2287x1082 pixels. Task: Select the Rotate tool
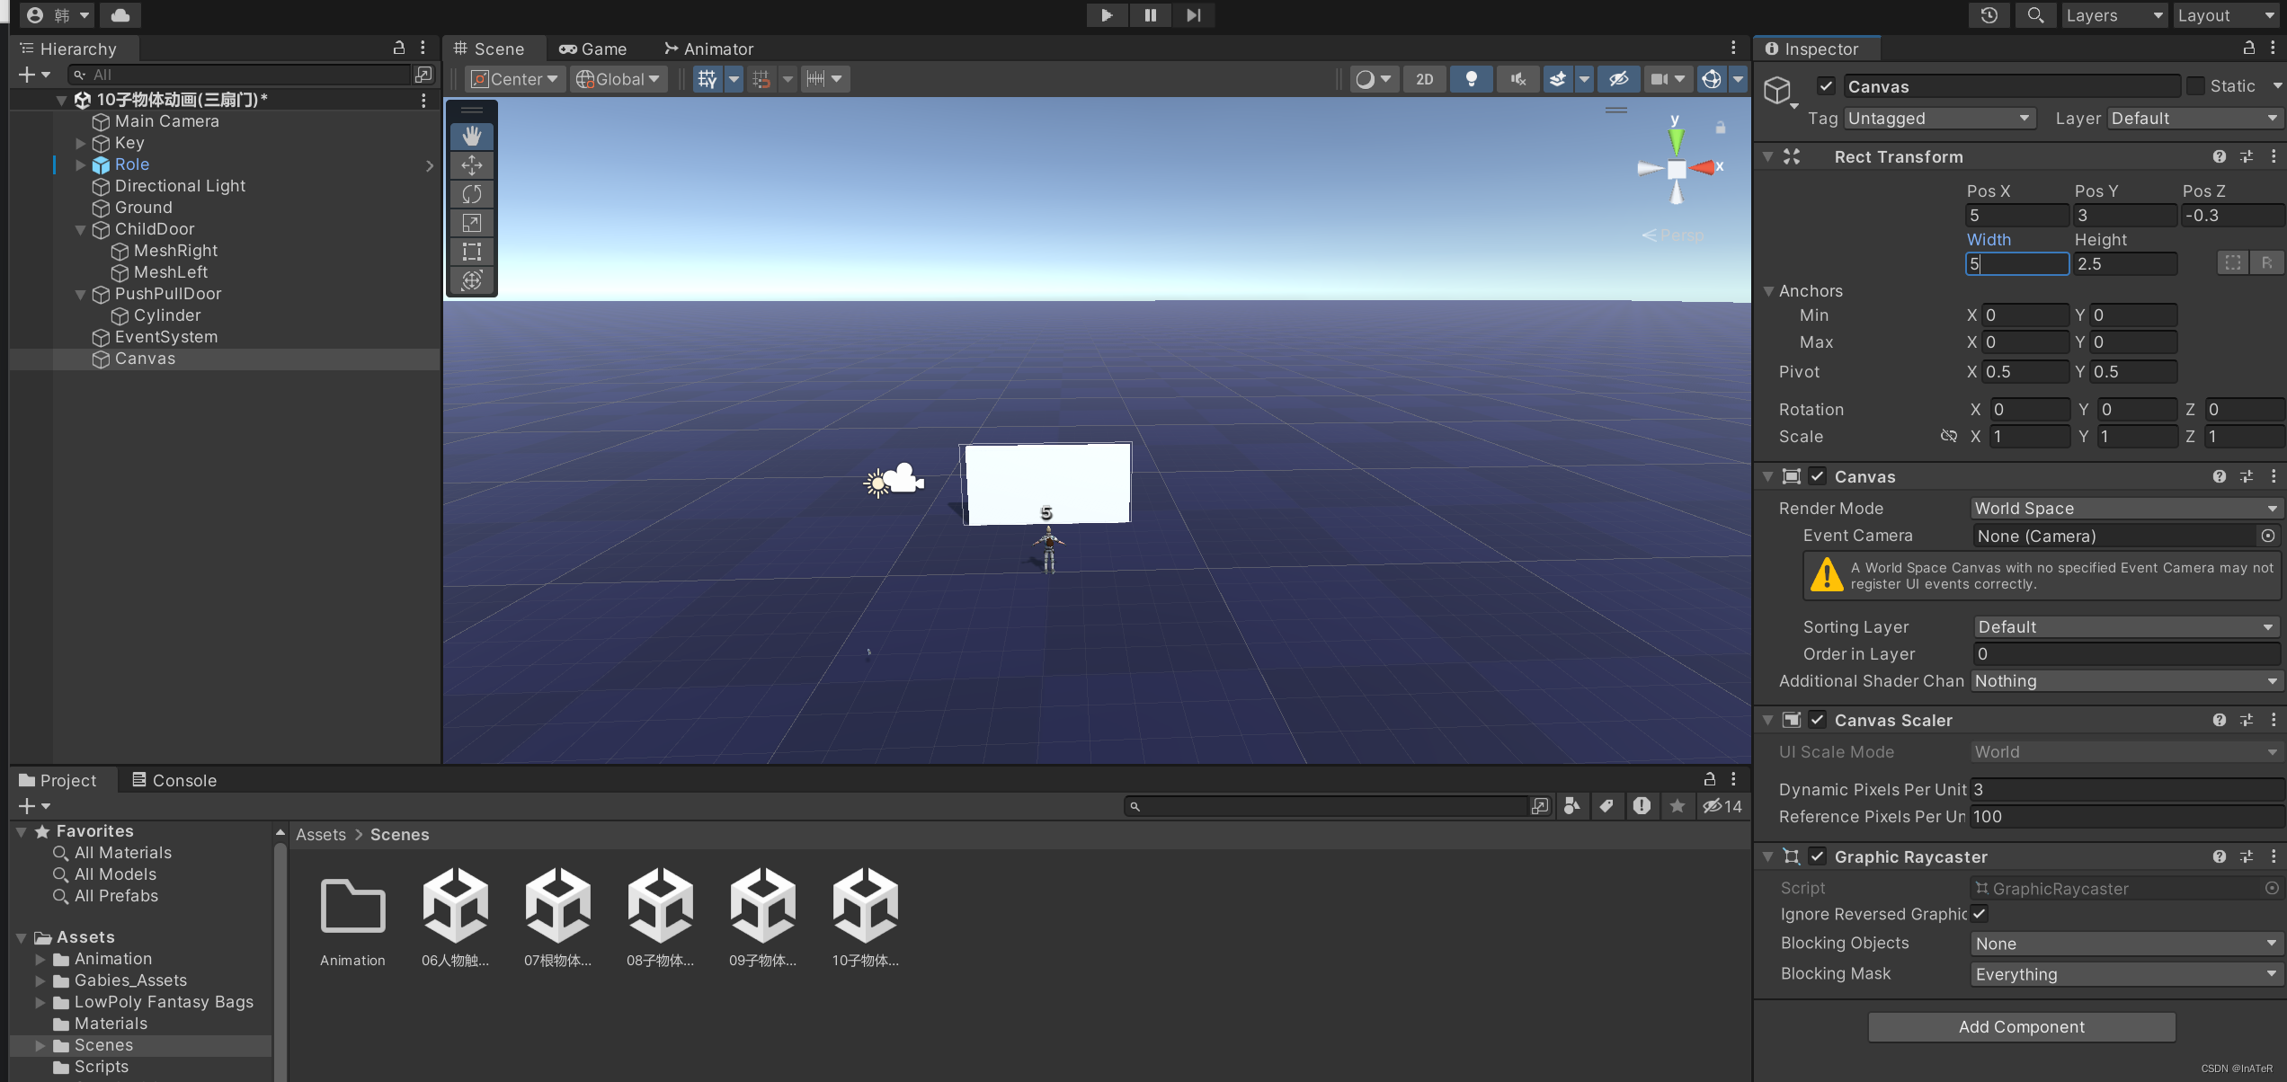[x=472, y=194]
